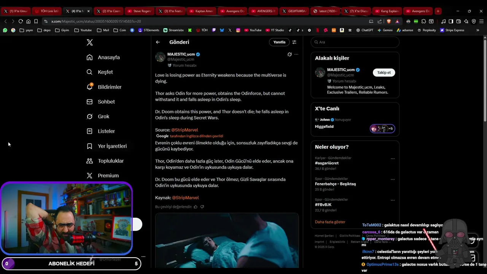Open options for the #asgariücret trend
The image size is (487, 274).
pos(393,159)
